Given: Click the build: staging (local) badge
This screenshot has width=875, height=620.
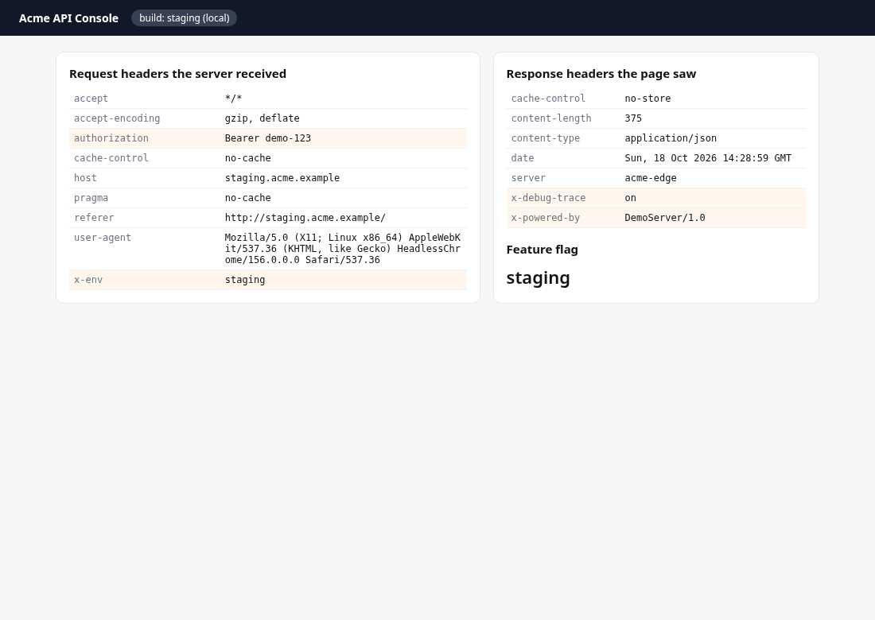Looking at the screenshot, I should click(185, 17).
